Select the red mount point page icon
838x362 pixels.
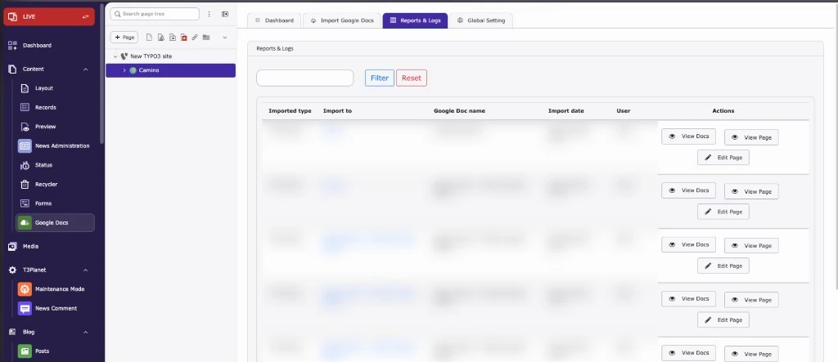[184, 38]
